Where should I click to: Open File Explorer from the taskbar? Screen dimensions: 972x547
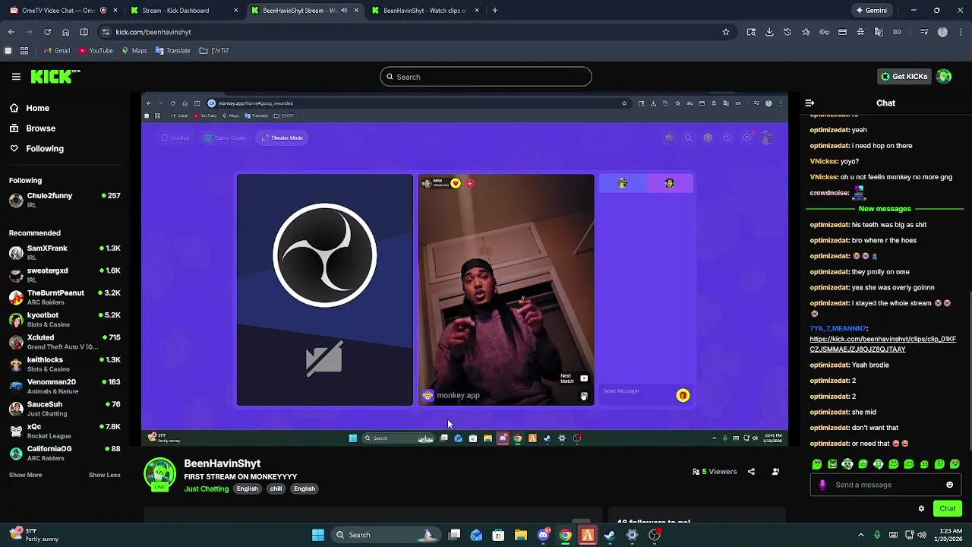point(520,535)
